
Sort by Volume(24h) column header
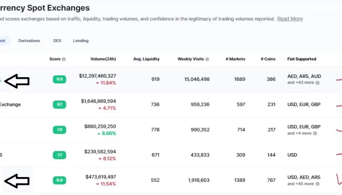tap(103, 59)
